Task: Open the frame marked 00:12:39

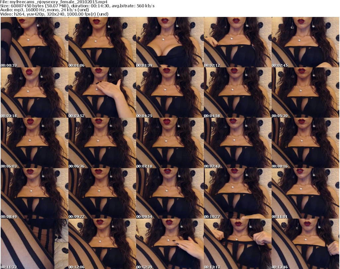Action: point(170,244)
